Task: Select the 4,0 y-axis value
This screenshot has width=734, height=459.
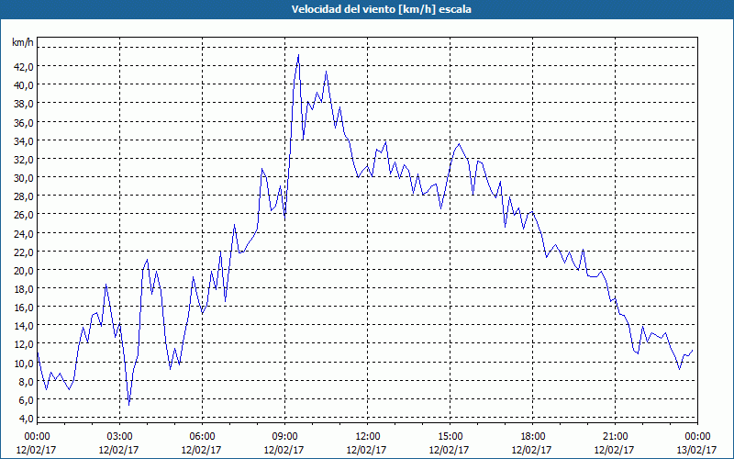Action: coord(26,419)
